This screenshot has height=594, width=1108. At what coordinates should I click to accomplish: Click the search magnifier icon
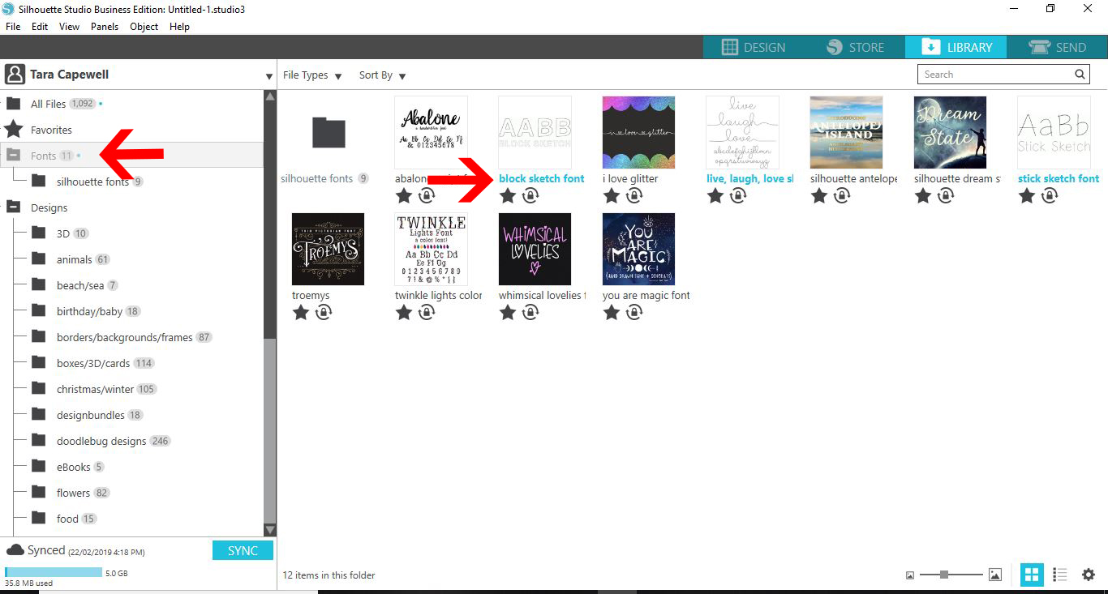tap(1080, 75)
